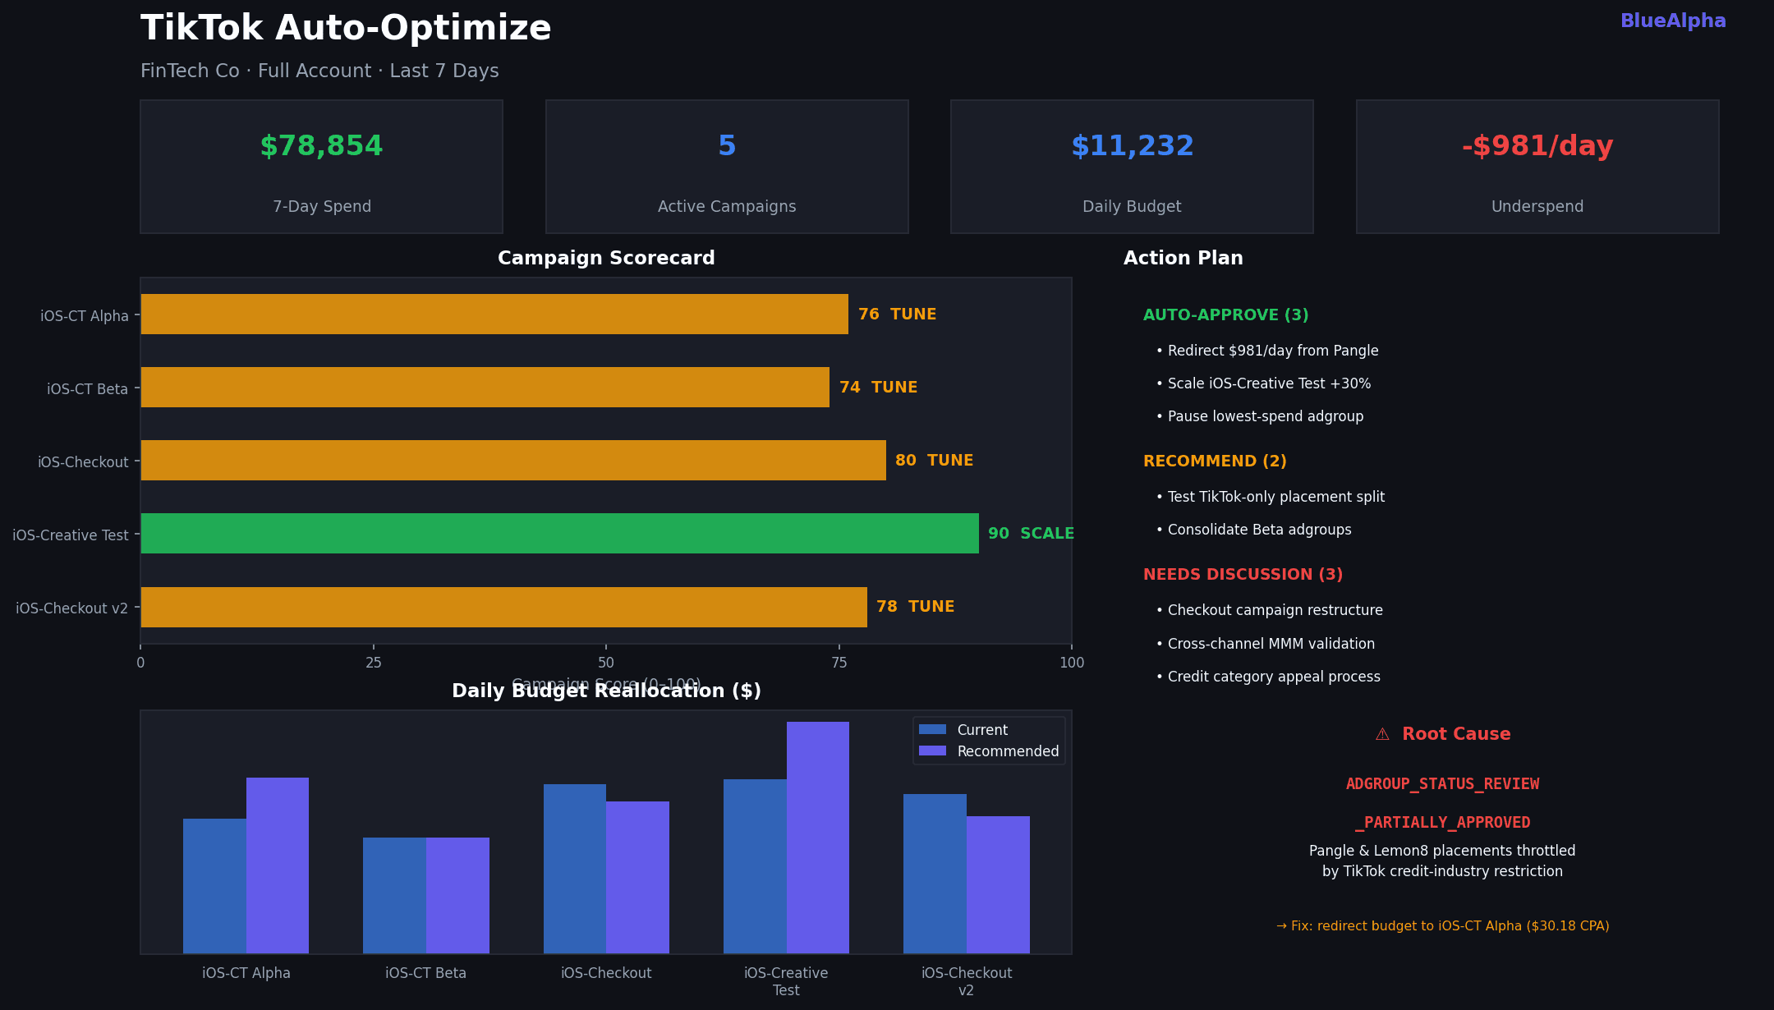Click the legend text 'Recommended'
Viewport: 1774px width, 1010px height.
click(1008, 751)
